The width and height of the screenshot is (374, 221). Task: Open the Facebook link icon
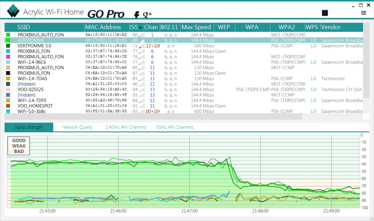click(x=136, y=15)
